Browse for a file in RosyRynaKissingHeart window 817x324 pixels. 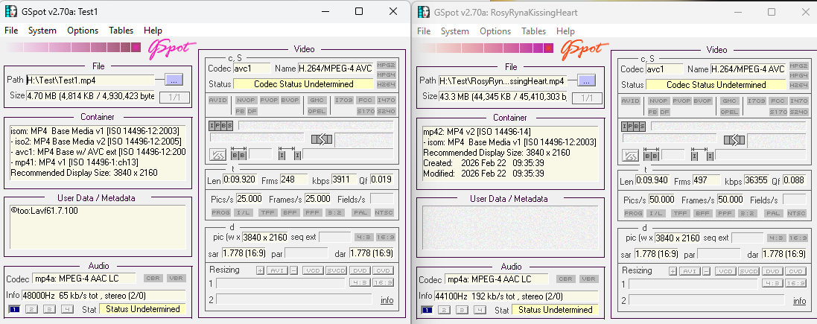586,80
